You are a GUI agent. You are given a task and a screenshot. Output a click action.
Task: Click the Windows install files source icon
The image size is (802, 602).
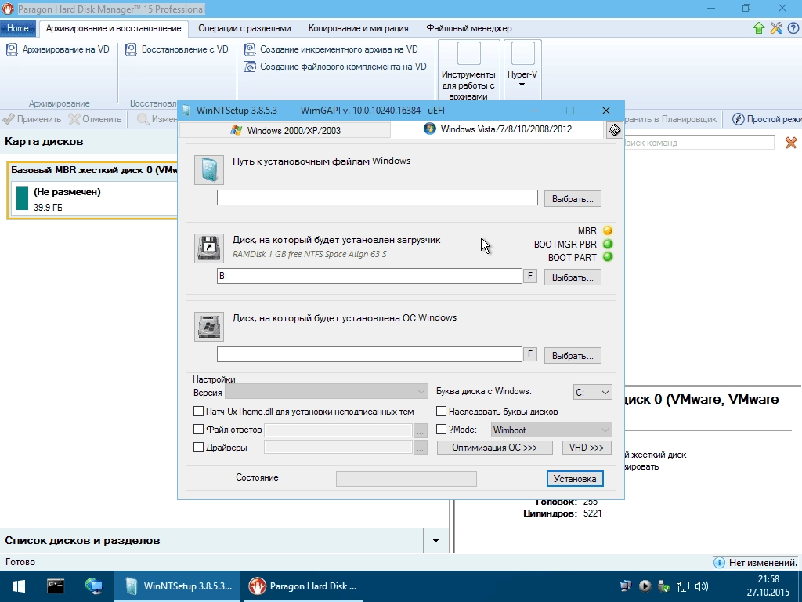click(x=208, y=170)
